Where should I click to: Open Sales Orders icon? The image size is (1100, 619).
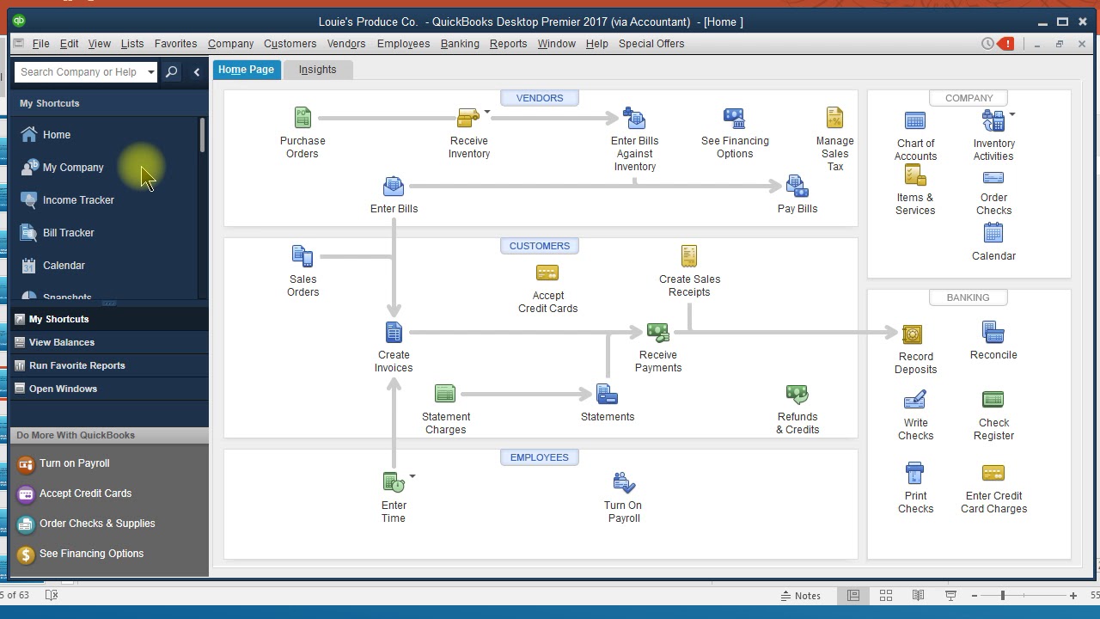(x=302, y=256)
